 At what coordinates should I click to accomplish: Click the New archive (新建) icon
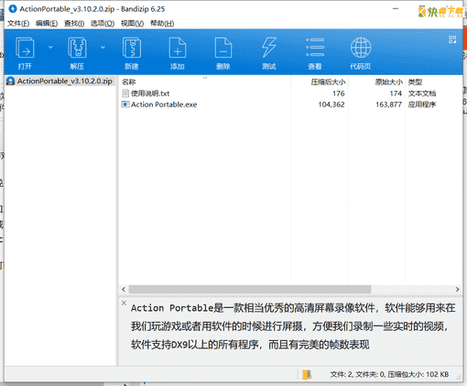pyautogui.click(x=132, y=48)
